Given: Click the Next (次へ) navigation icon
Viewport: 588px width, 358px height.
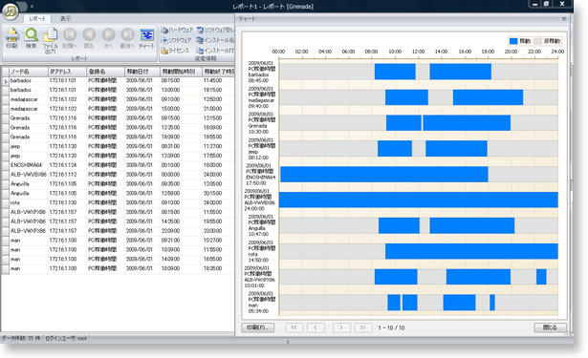Looking at the screenshot, I should tap(108, 38).
